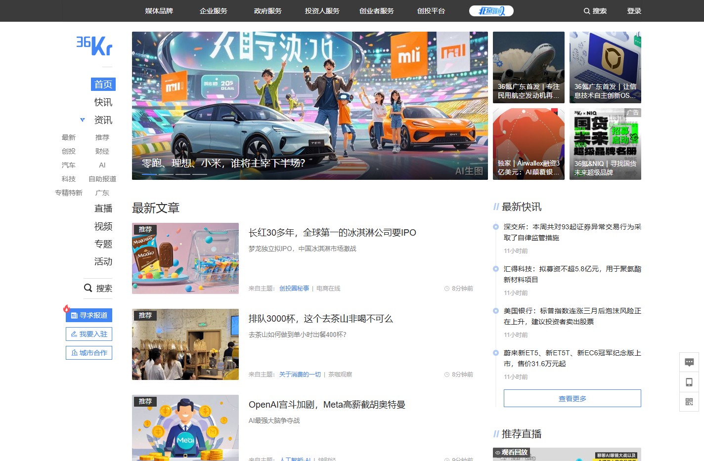Select 首页 in the sidebar
The image size is (704, 461).
coord(103,84)
